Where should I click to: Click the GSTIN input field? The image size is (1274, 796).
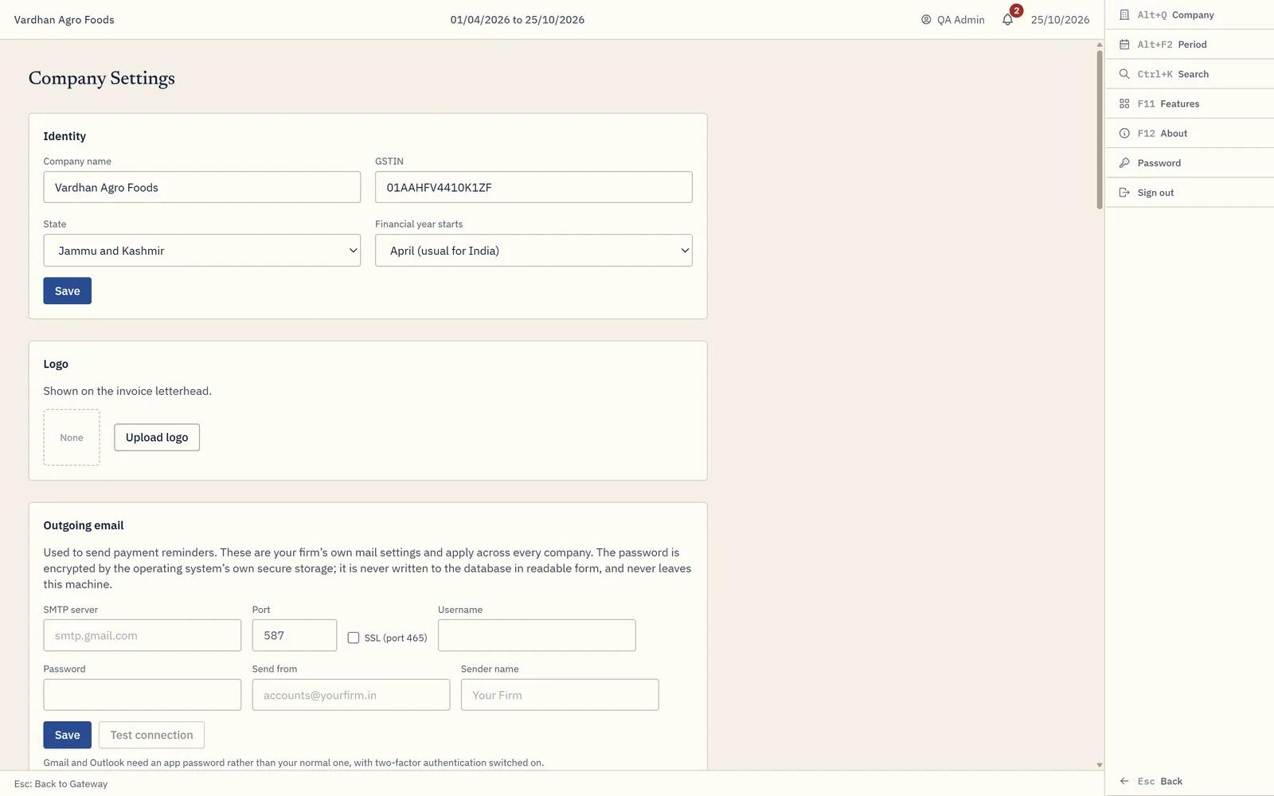coord(533,187)
